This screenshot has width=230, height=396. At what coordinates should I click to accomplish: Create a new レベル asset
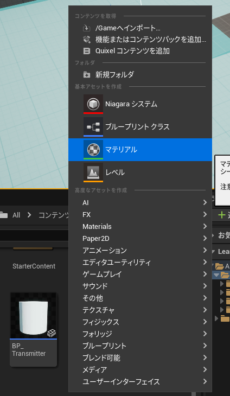coord(140,173)
